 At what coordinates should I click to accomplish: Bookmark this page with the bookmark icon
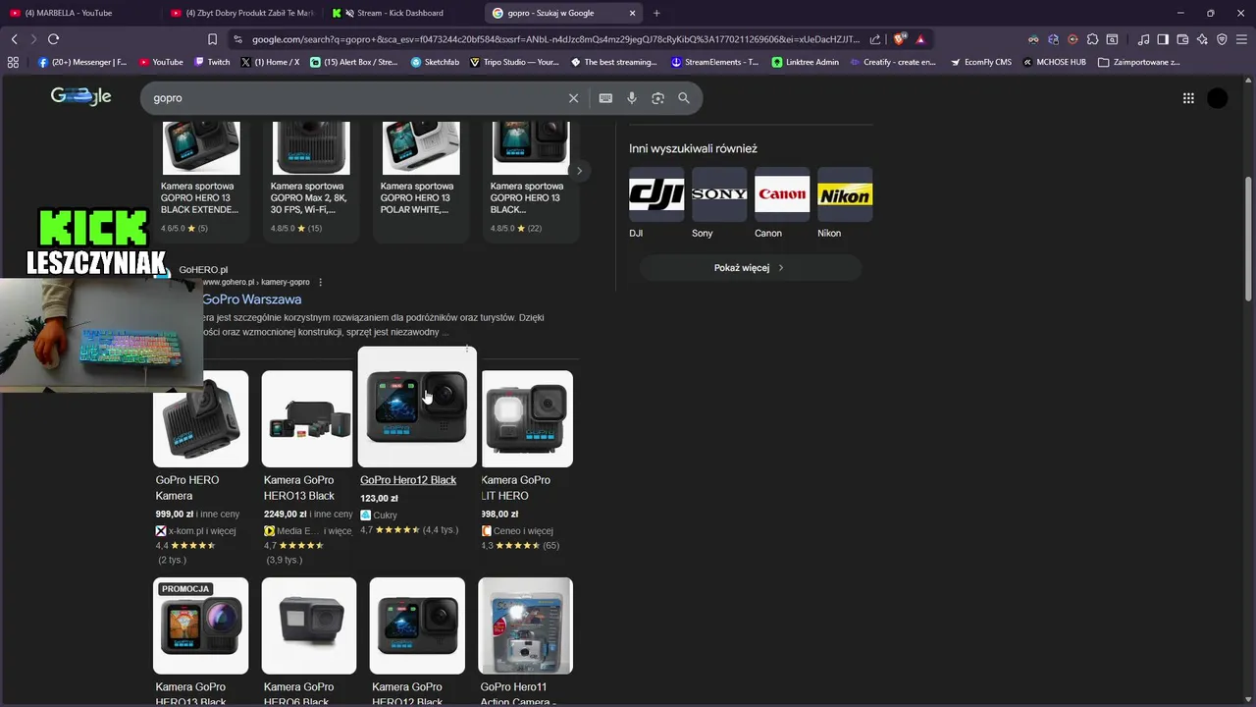212,39
